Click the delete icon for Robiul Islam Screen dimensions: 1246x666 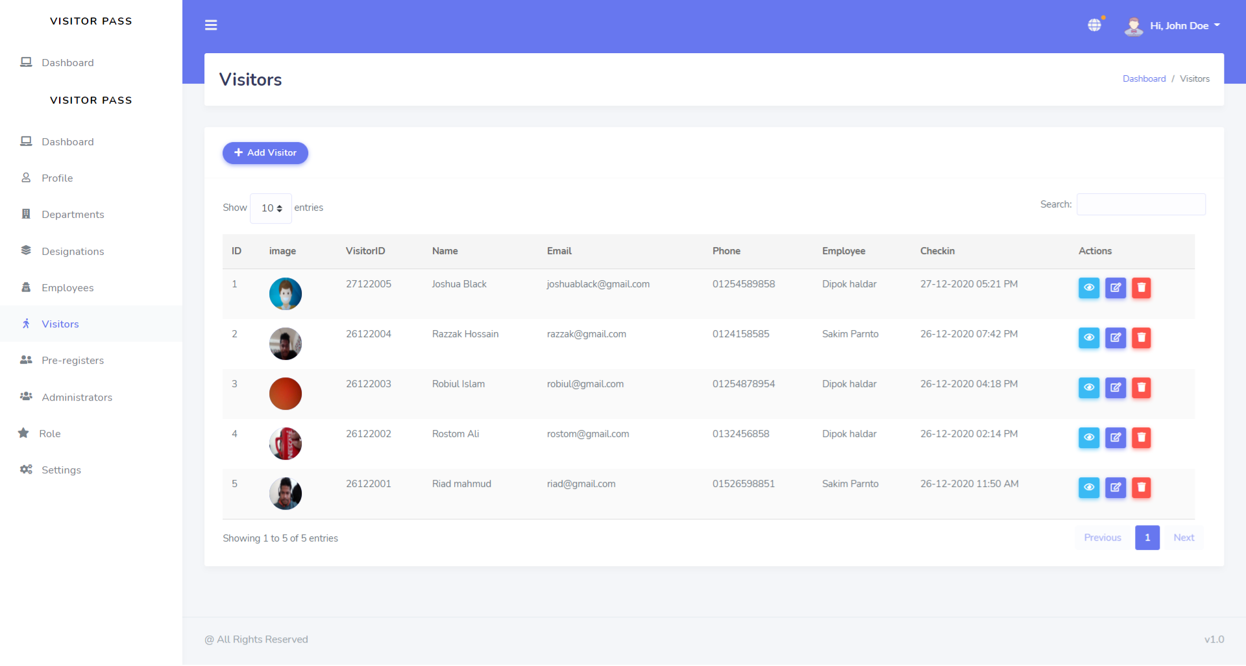[x=1142, y=388]
